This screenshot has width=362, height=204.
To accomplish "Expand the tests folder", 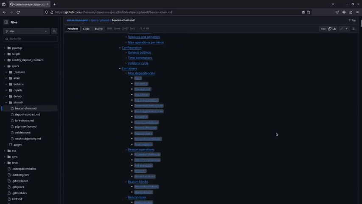I will tap(5, 163).
